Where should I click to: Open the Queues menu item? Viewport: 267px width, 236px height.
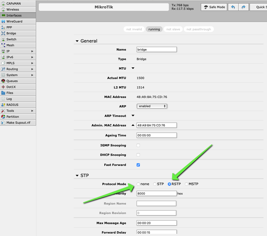18,81
